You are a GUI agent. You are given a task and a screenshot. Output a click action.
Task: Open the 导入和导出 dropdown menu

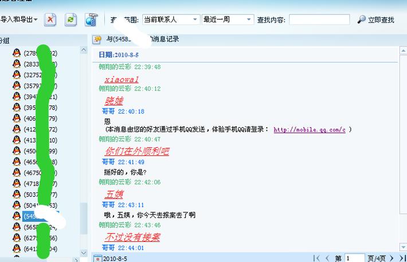19,19
